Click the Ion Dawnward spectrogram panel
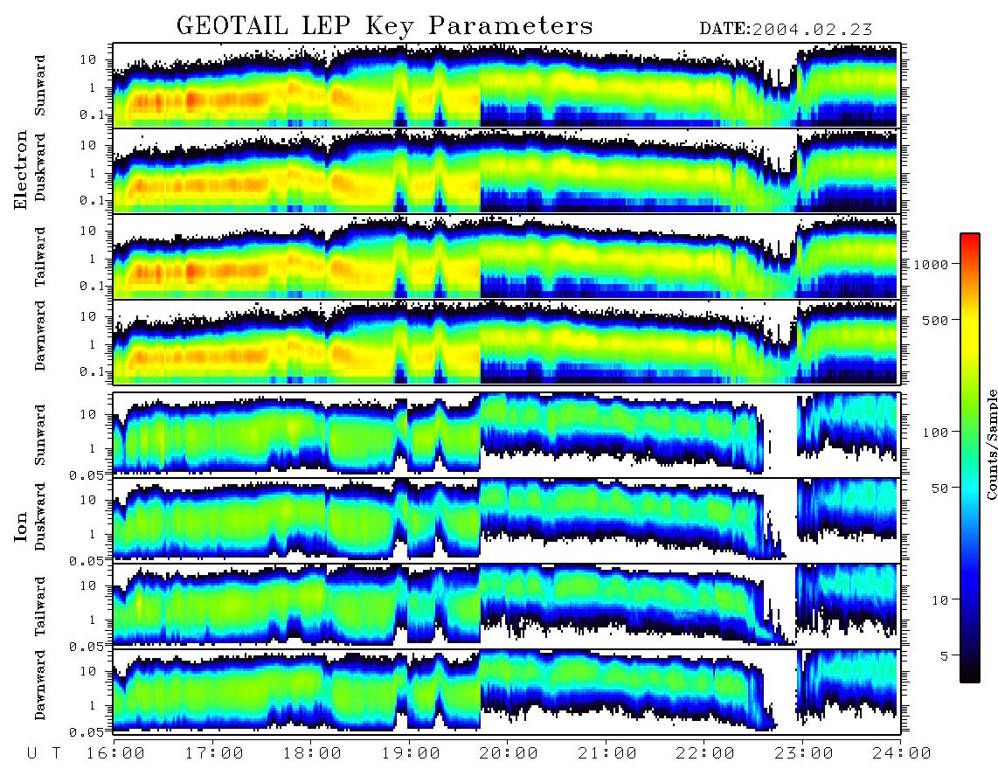Viewport: 998px width, 769px height. [x=507, y=692]
